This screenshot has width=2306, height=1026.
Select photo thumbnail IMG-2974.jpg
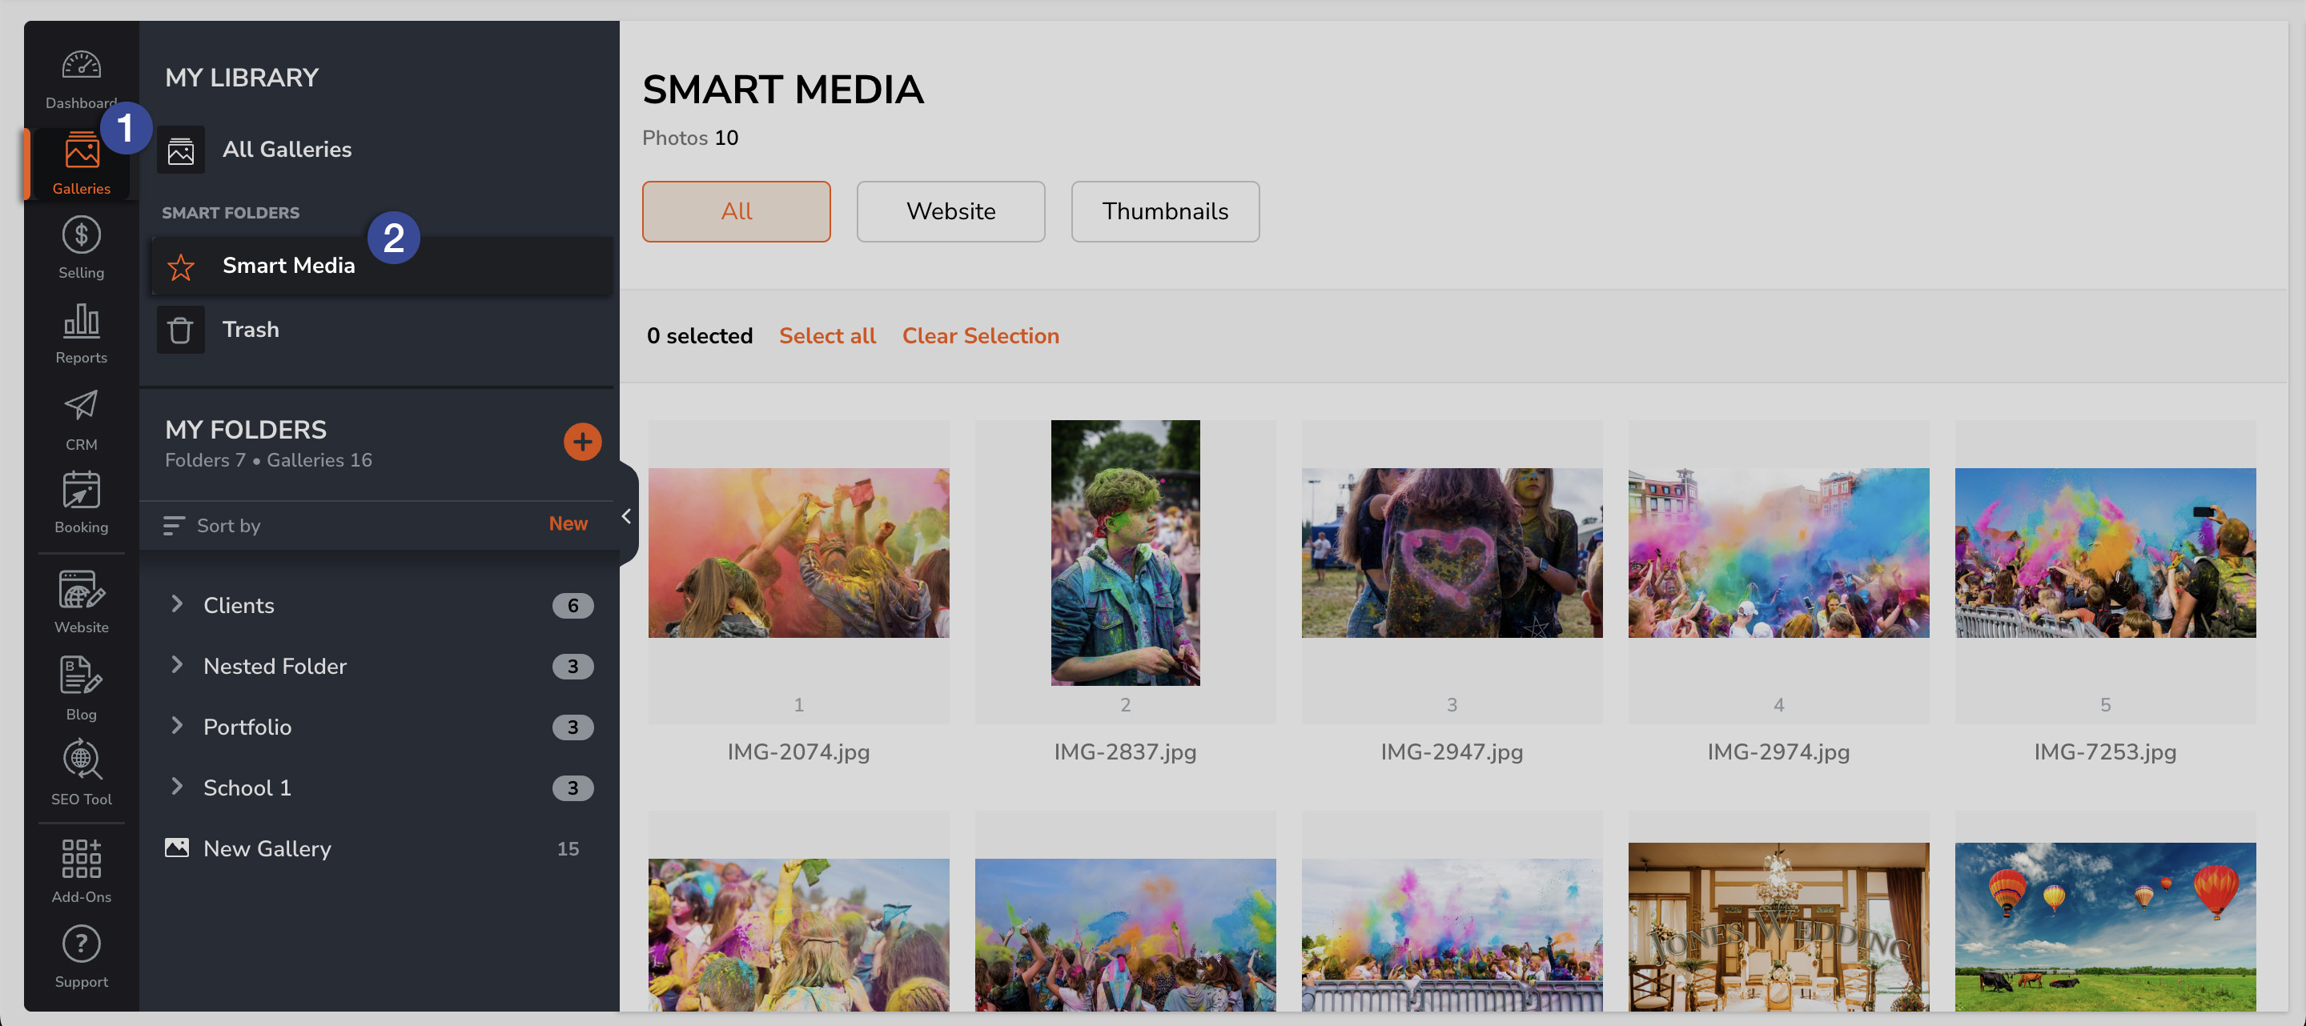point(1778,553)
